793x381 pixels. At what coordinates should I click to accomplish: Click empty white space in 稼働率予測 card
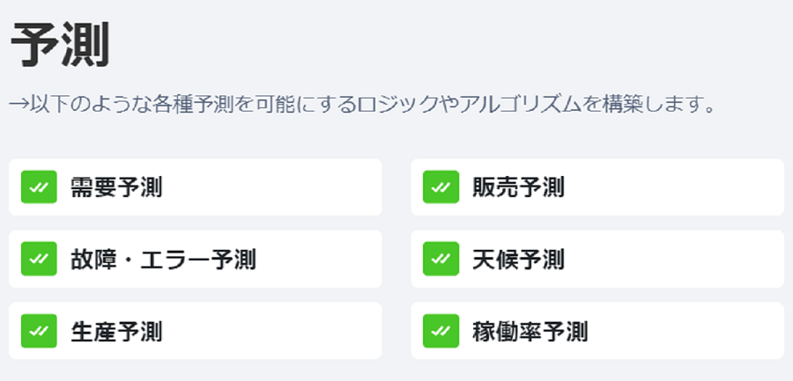686,331
